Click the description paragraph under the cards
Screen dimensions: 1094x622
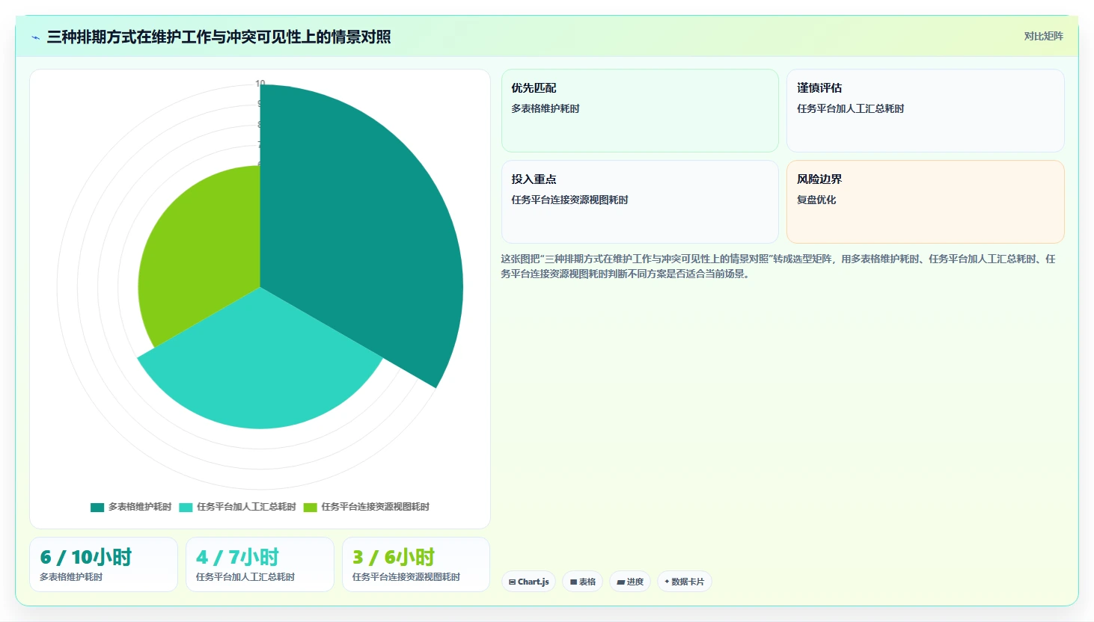778,266
